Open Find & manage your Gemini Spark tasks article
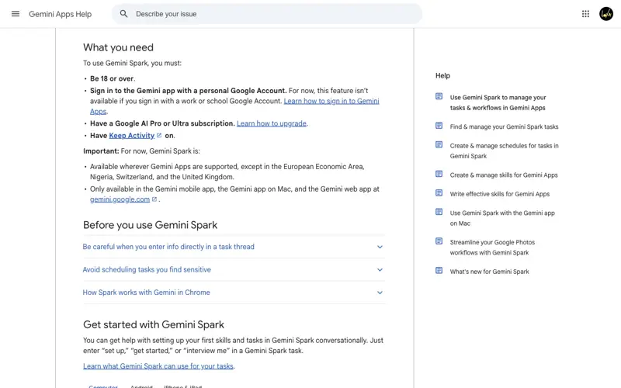Screen dimensions: 621x388 (x=504, y=126)
